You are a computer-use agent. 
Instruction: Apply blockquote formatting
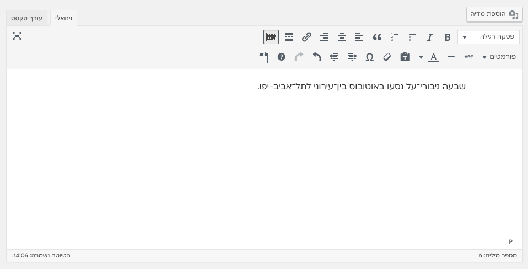tap(377, 37)
